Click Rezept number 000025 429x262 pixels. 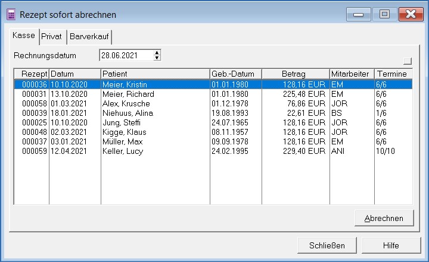coord(34,122)
